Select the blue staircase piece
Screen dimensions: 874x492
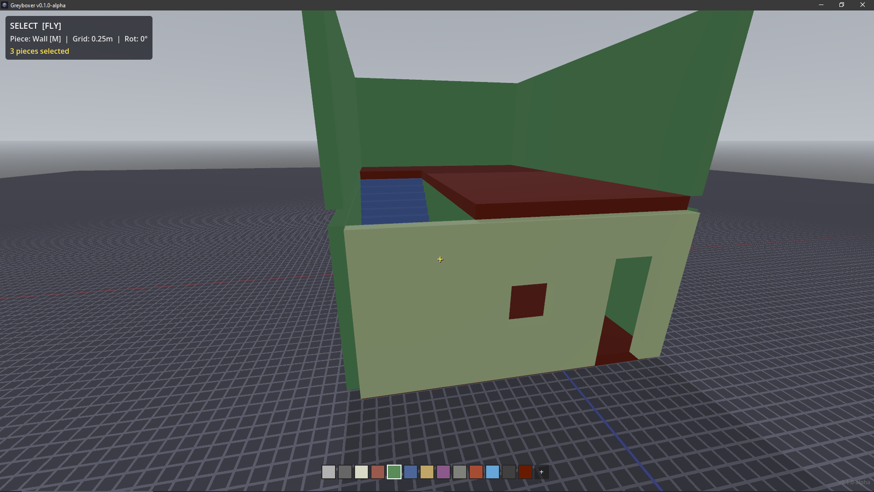click(394, 201)
